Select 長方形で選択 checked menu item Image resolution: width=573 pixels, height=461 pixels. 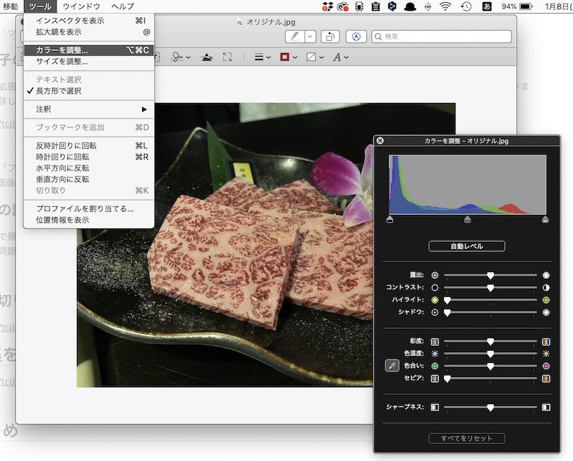[59, 91]
